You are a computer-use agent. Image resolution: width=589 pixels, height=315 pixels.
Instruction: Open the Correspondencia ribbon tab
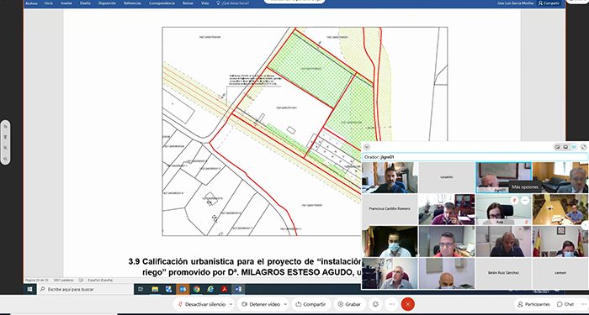162,3
